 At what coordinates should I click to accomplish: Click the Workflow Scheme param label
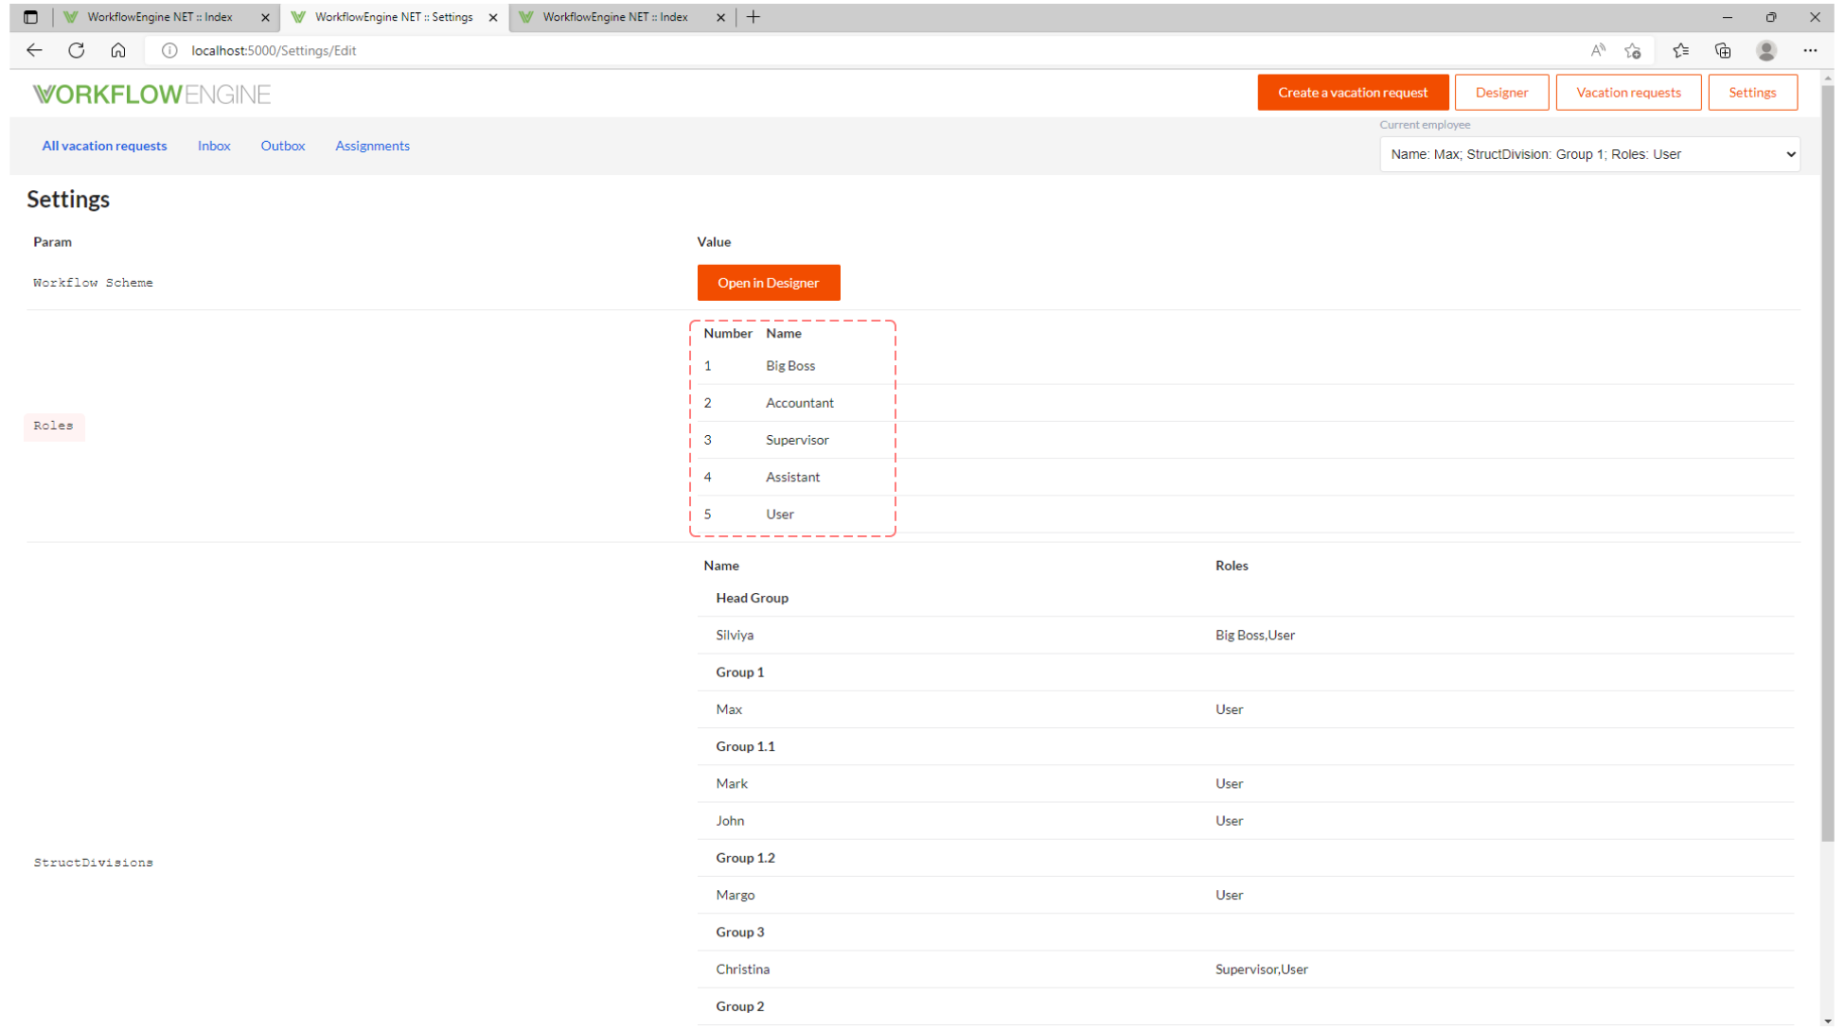click(x=93, y=283)
